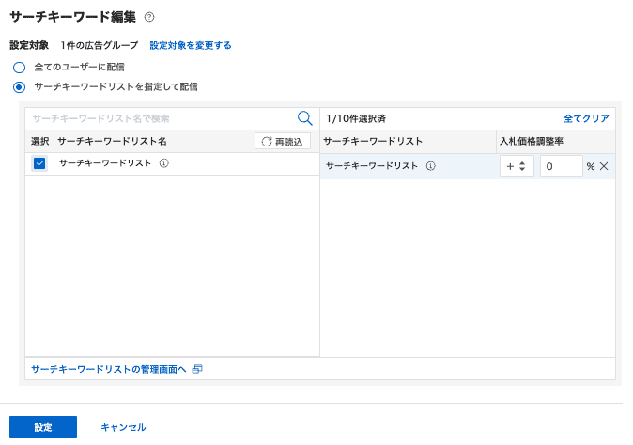Click the info icon beside left サーチキーワードリスト

(163, 163)
